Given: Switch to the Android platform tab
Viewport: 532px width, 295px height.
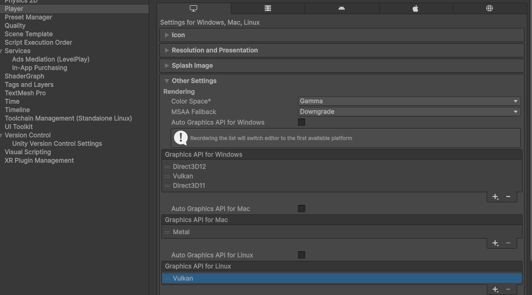Looking at the screenshot, I should click(x=342, y=8).
